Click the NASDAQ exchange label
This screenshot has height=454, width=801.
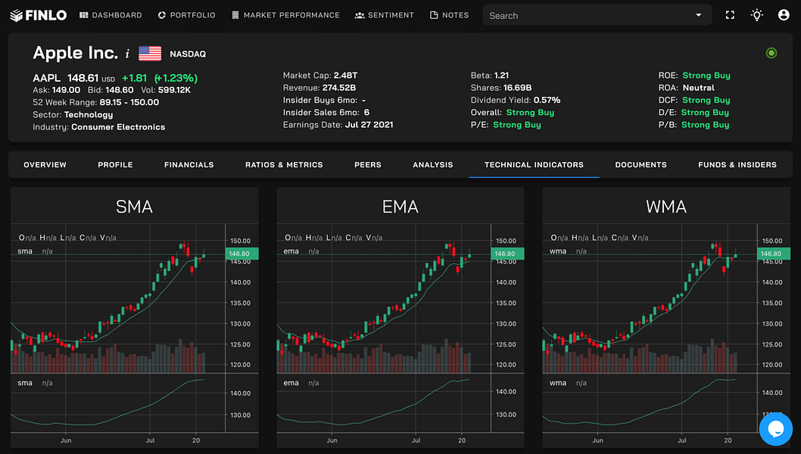pyautogui.click(x=188, y=54)
